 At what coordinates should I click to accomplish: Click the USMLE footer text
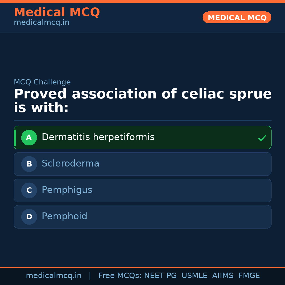point(194,276)
